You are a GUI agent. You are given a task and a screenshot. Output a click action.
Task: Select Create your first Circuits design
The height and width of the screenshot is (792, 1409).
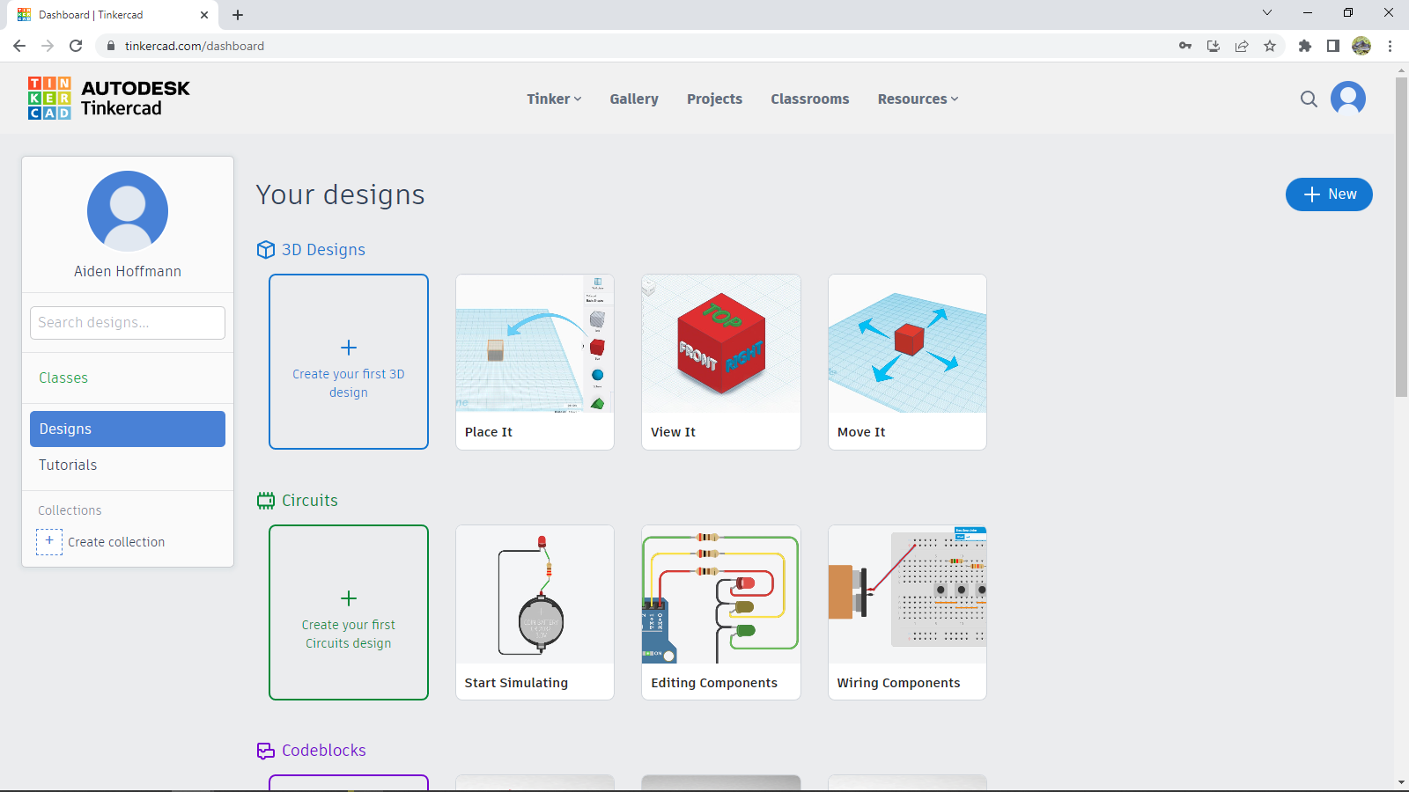pyautogui.click(x=349, y=612)
